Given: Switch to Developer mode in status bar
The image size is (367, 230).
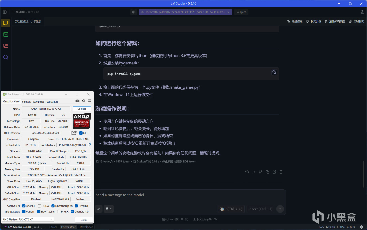Looking at the screenshot, I should [x=86, y=227].
